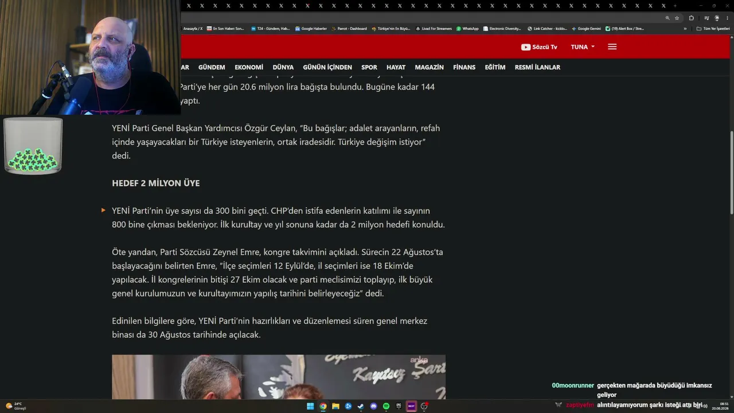This screenshot has width=734, height=413.
Task: Open Türkiye'nin En Büyü... bookmark
Action: tap(391, 29)
